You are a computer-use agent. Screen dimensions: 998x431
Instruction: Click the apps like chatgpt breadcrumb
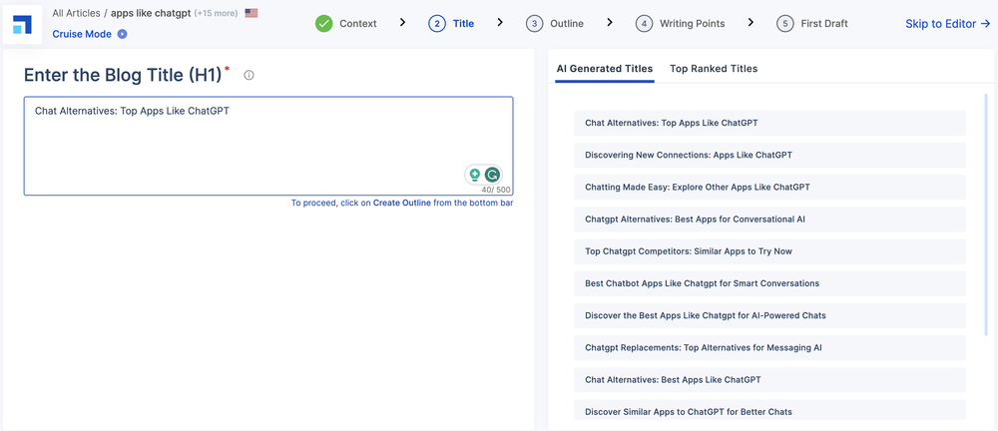click(151, 13)
